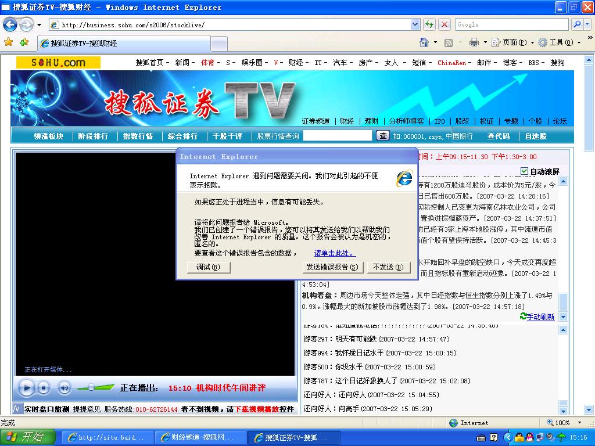
Task: Open the ChinaRen navigation link
Action: pos(451,63)
